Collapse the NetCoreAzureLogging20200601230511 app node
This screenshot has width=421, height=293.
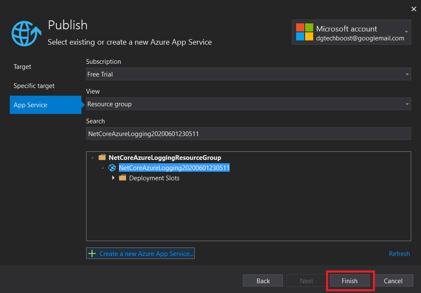pos(103,168)
